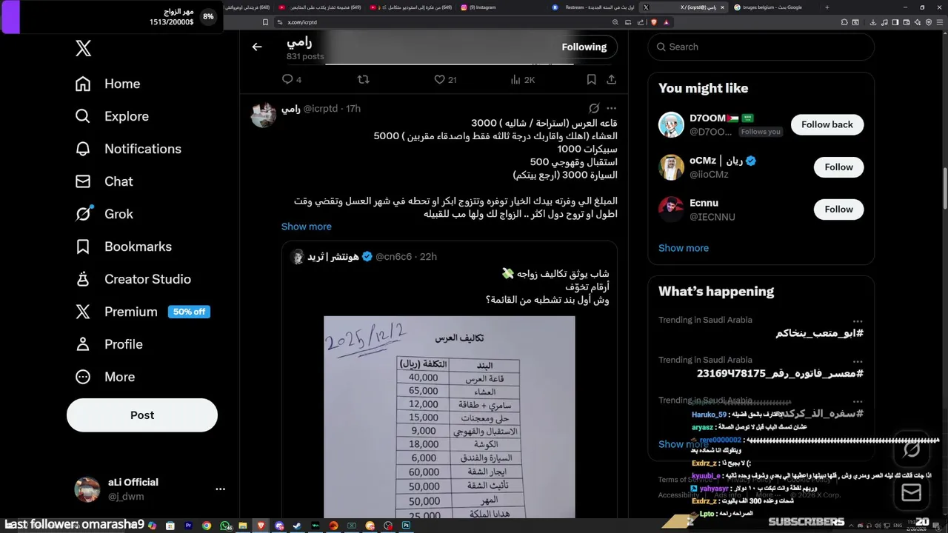Open options dots for second trending item
This screenshot has width=948, height=533.
(x=858, y=361)
